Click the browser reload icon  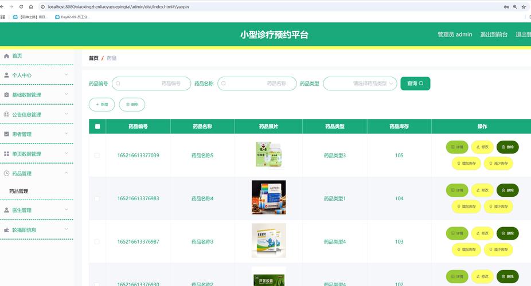pos(21,7)
